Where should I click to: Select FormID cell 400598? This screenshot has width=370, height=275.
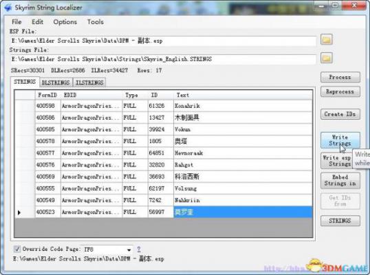pyautogui.click(x=48, y=106)
